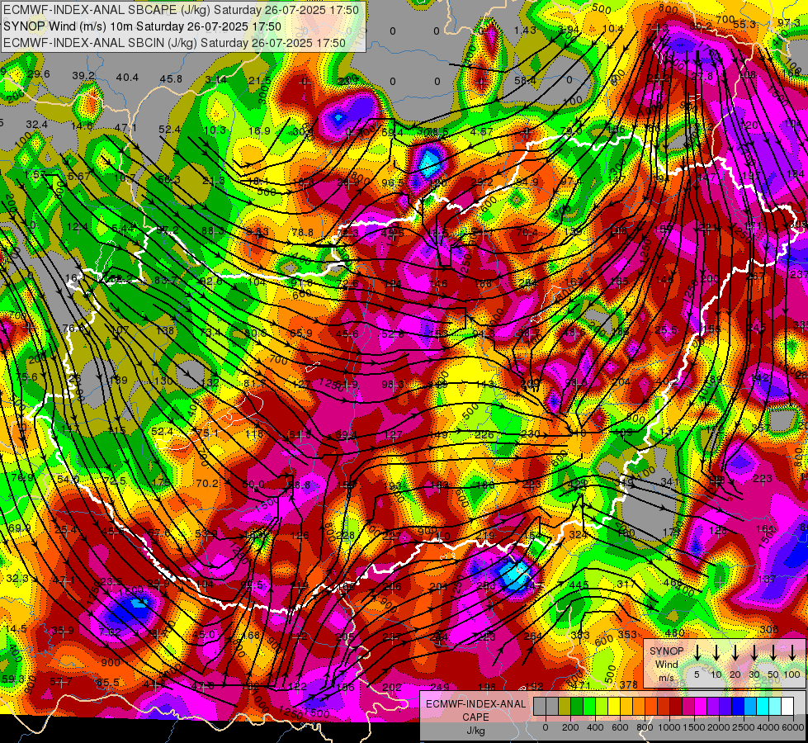Click the SBCIN header line at the top
This screenshot has width=808, height=743.
click(174, 43)
